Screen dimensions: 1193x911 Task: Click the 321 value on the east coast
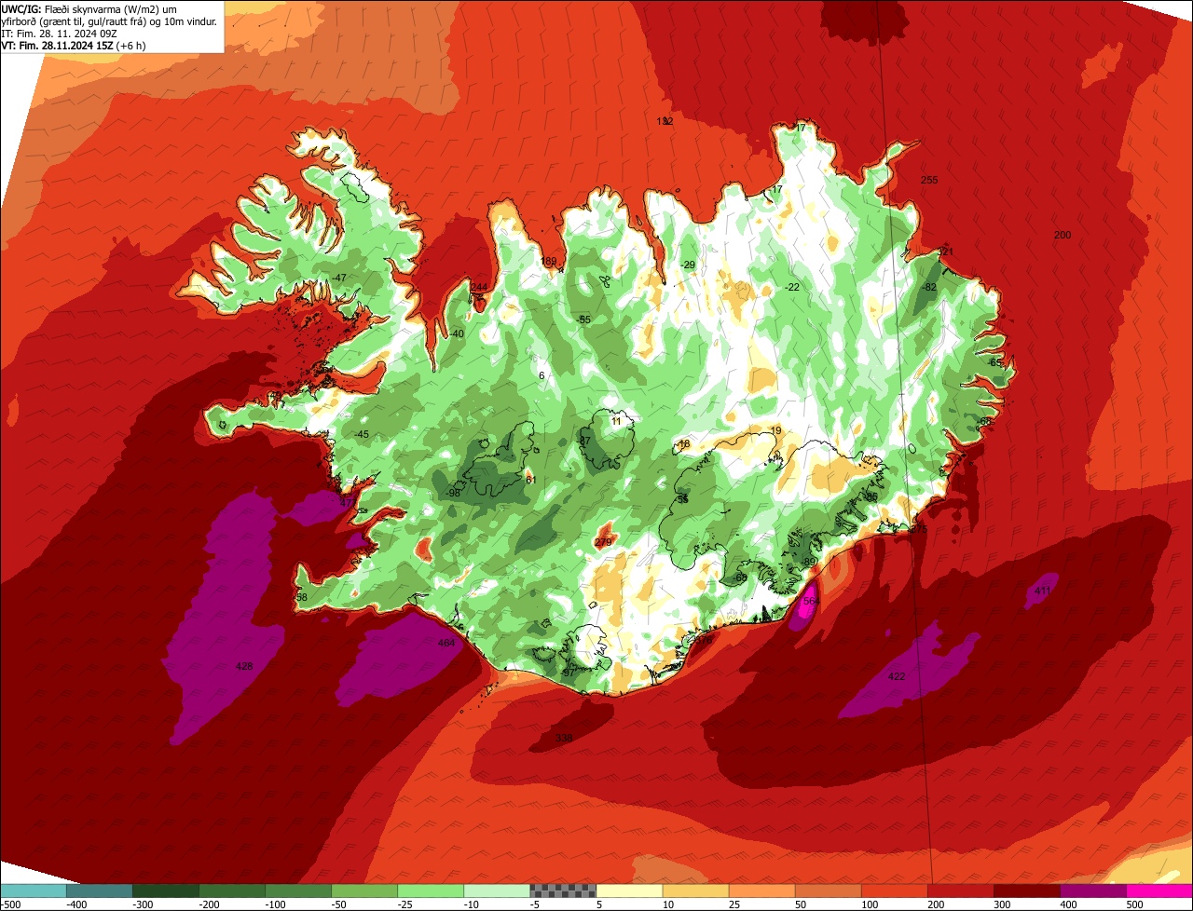[946, 252]
